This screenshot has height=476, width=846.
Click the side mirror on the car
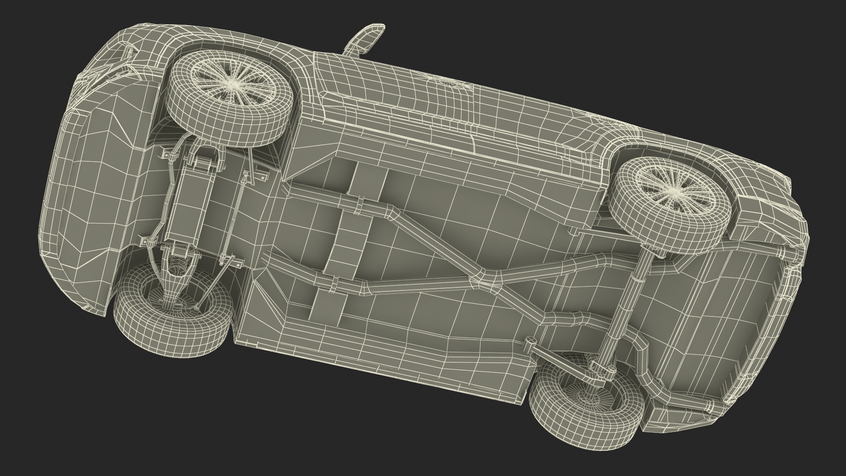click(x=367, y=39)
